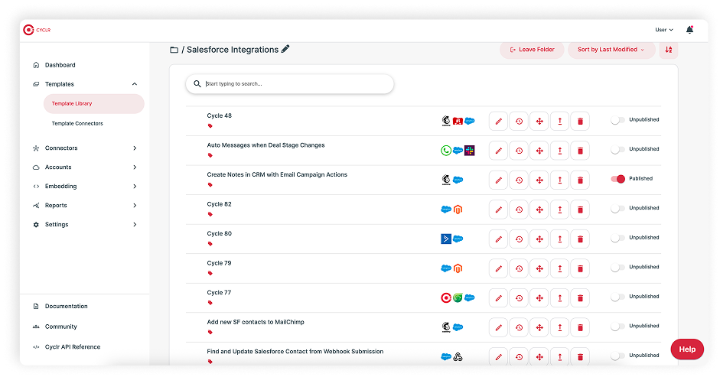Enable publish switch for Cycle 80
Image resolution: width=720 pixels, height=377 pixels.
click(x=617, y=238)
